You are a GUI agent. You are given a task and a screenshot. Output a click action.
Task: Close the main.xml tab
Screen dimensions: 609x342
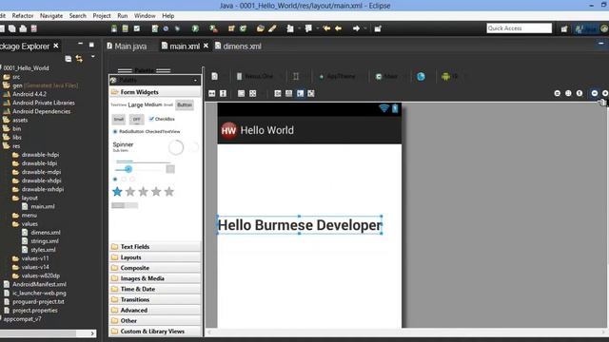pos(206,46)
